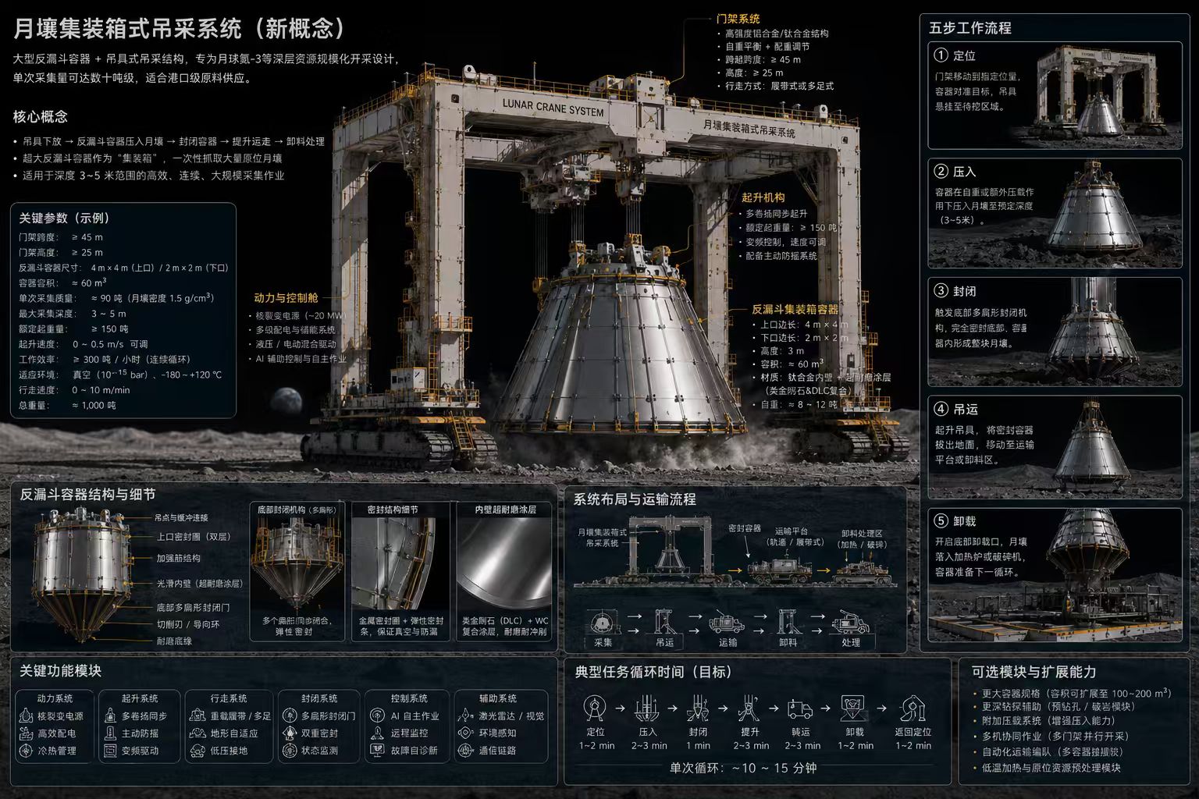This screenshot has width=1199, height=799.
Task: Click the 五步工作流程 heading
Action: coord(970,28)
